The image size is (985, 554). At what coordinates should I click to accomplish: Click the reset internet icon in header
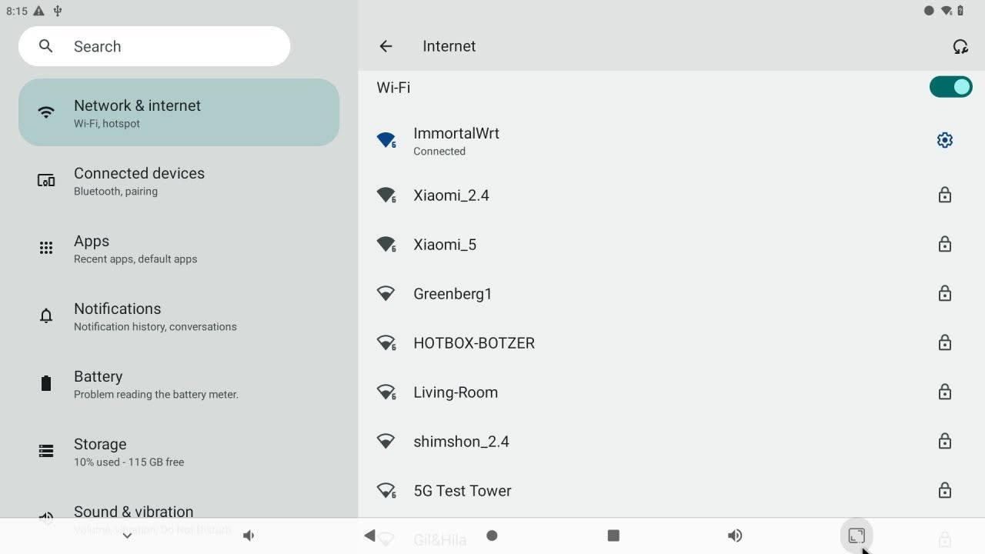pyautogui.click(x=960, y=46)
